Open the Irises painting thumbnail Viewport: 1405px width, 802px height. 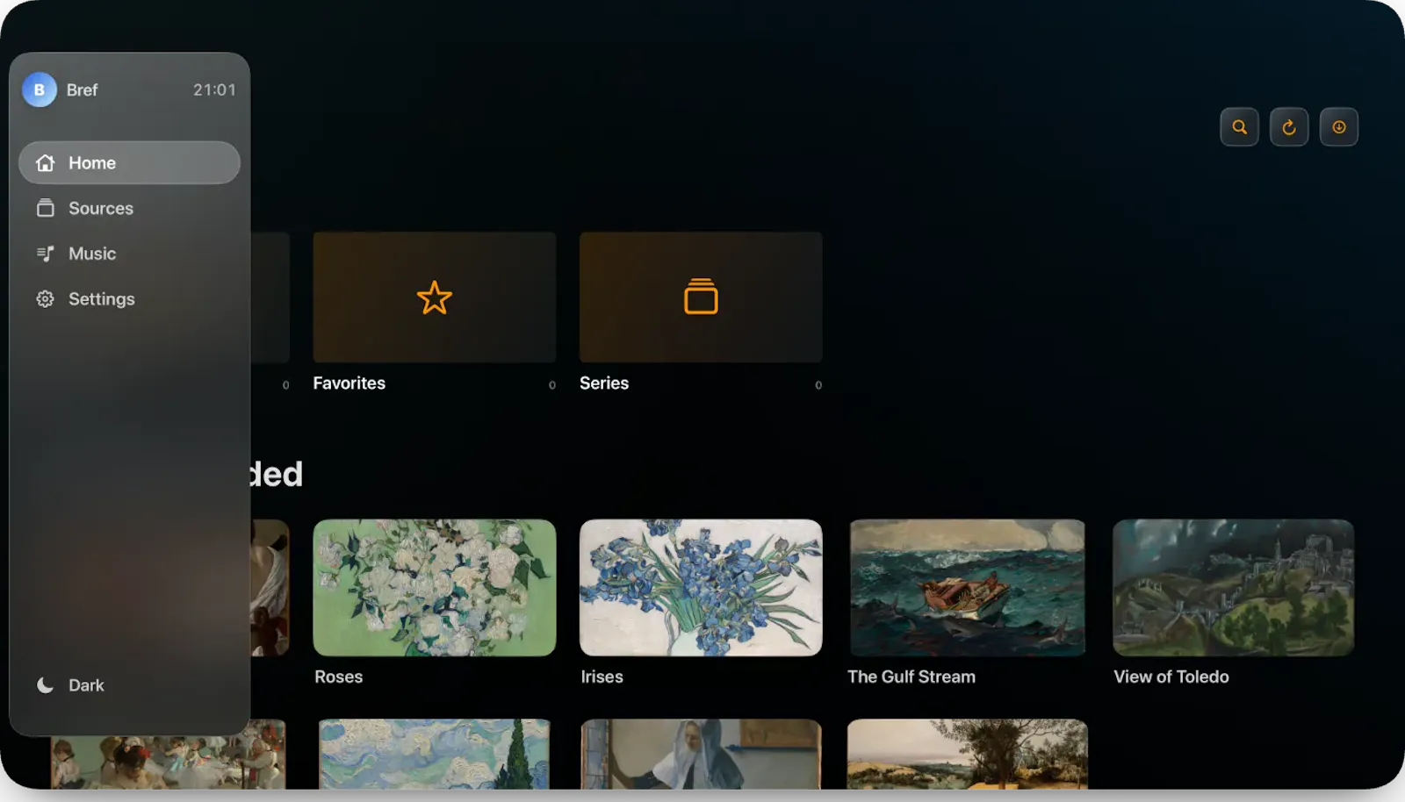point(701,588)
